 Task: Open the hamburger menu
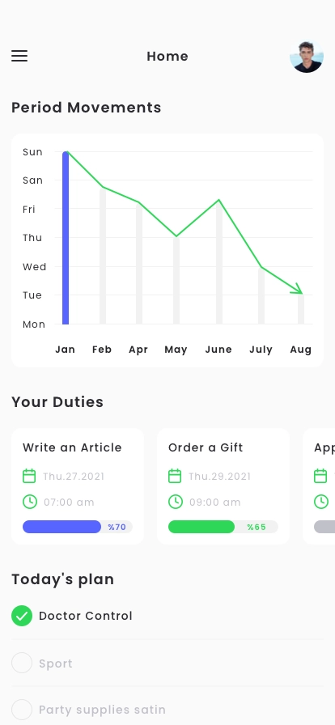tap(19, 56)
